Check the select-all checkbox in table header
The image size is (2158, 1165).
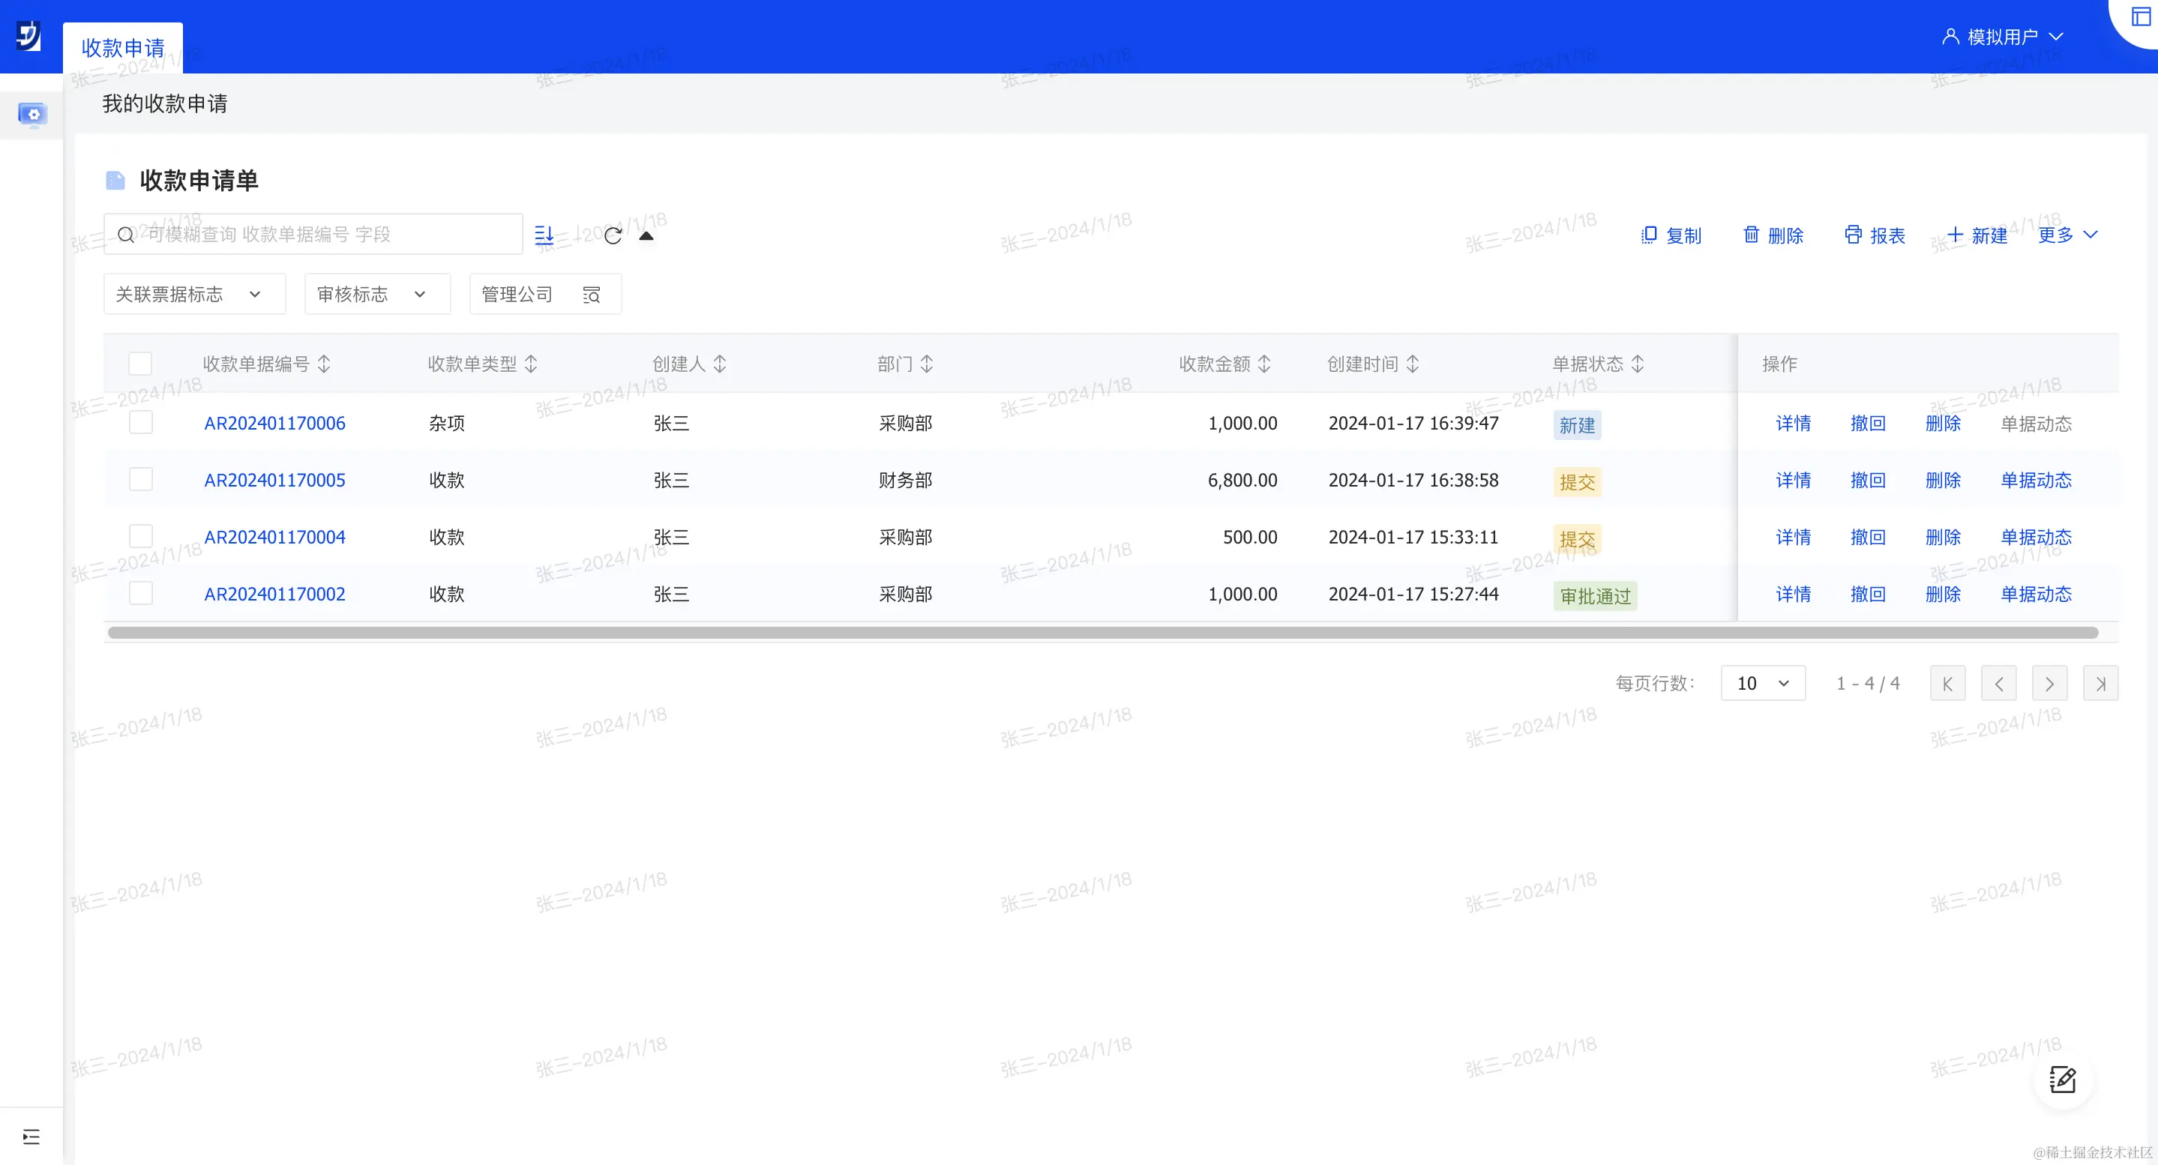[x=141, y=364]
